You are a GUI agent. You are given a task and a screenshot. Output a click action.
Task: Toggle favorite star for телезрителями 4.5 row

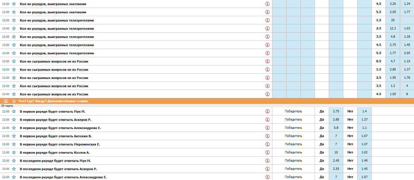[x=14, y=45]
